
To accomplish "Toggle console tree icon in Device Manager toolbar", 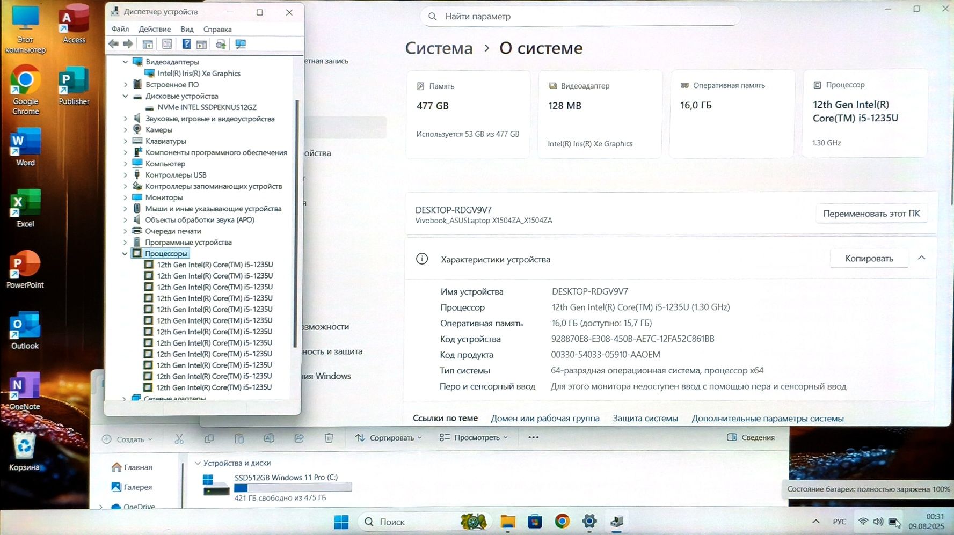I will coord(148,44).
